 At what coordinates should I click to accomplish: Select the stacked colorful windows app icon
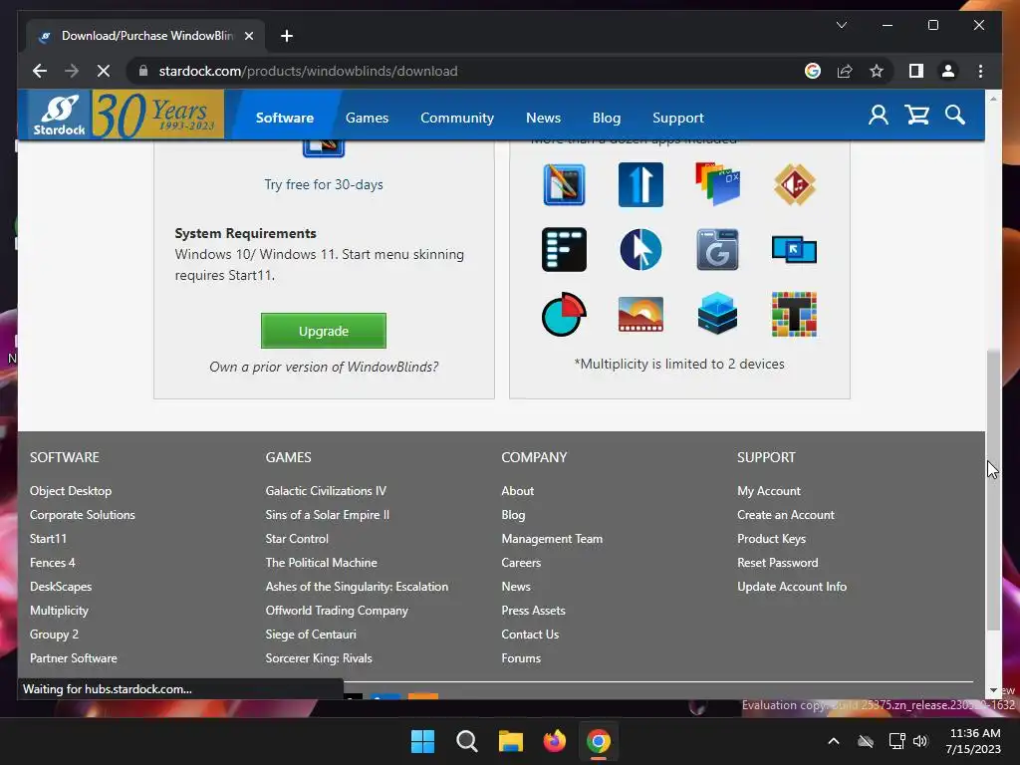717,184
